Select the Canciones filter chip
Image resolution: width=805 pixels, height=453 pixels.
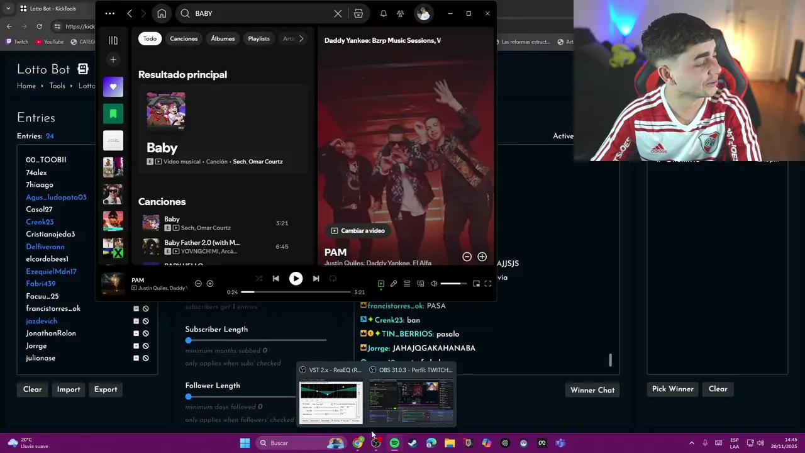(184, 38)
